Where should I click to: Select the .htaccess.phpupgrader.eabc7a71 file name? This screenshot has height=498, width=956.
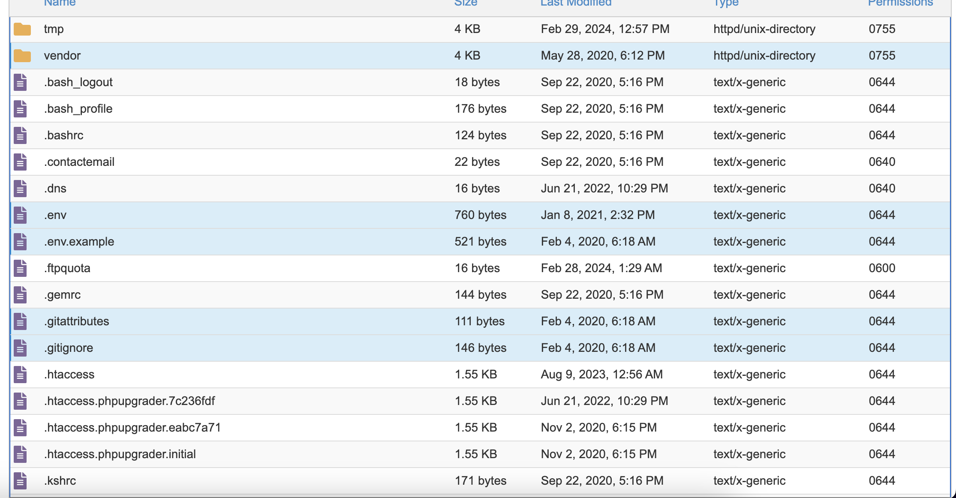(x=132, y=428)
